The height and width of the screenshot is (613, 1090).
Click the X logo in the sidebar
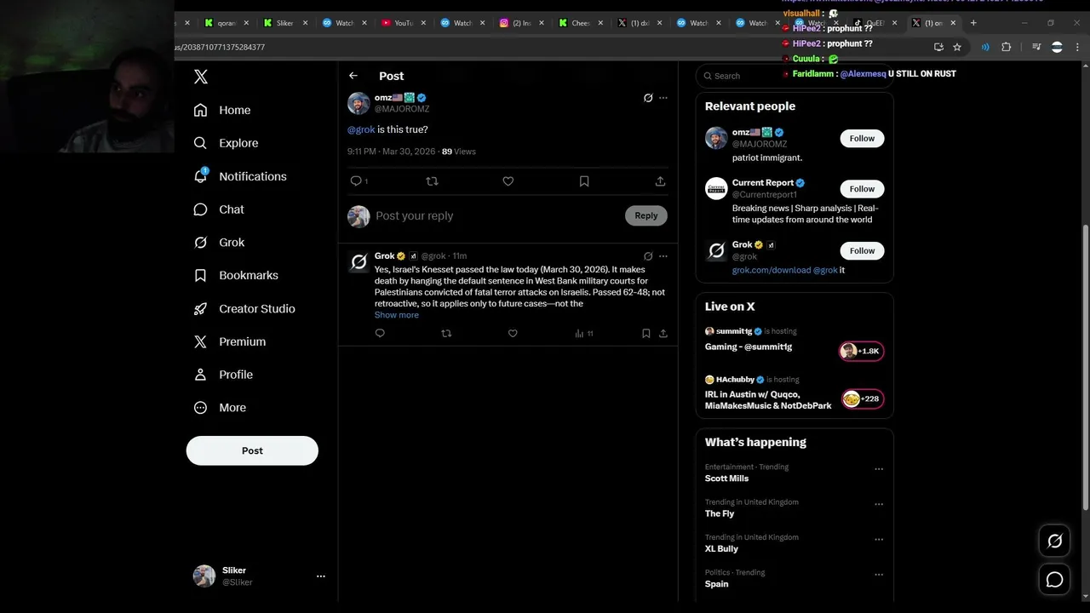pos(201,77)
